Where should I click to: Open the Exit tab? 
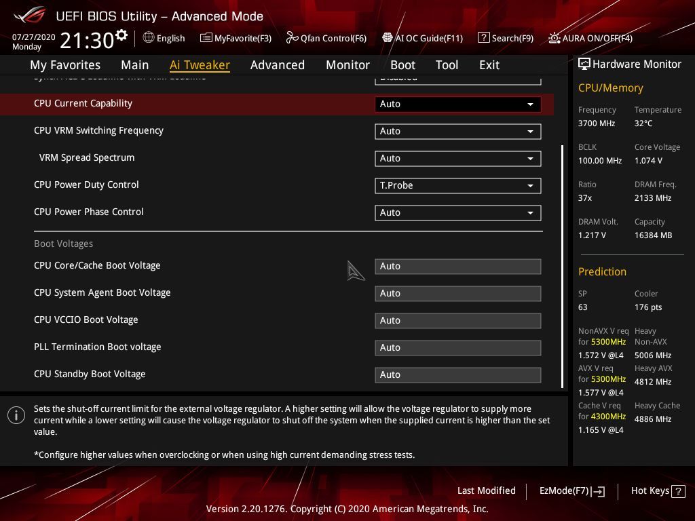tap(489, 65)
